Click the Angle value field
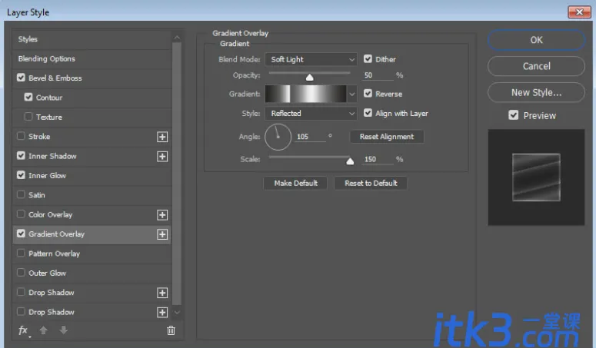 (310, 137)
